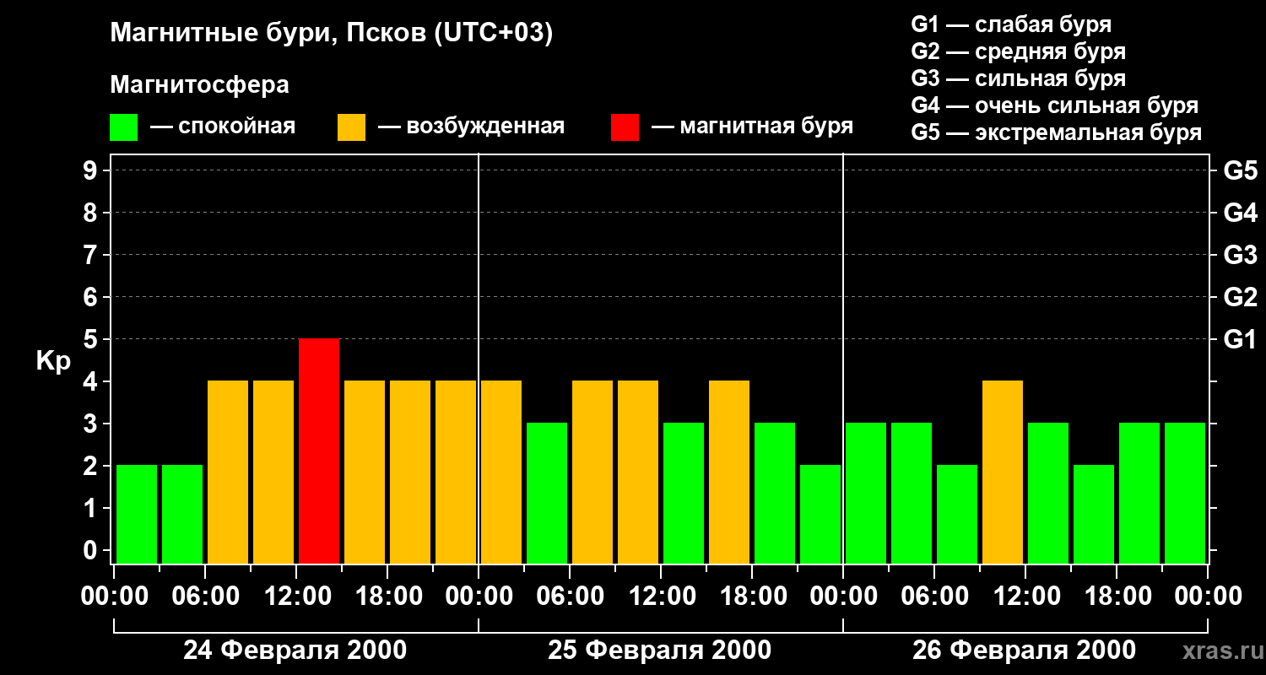The height and width of the screenshot is (675, 1266).
Task: Select the green 03:00–06:00 bar on 25 February
Action: [547, 493]
